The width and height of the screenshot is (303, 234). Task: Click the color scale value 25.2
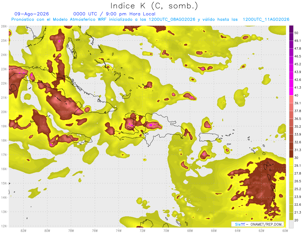pos(298,189)
